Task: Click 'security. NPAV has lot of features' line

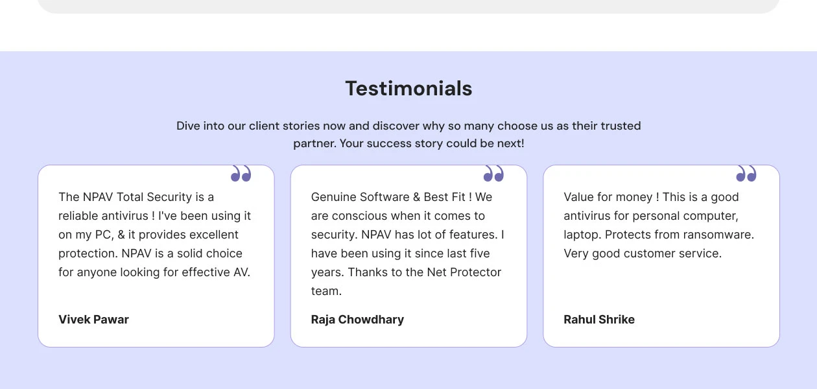Action: point(407,235)
